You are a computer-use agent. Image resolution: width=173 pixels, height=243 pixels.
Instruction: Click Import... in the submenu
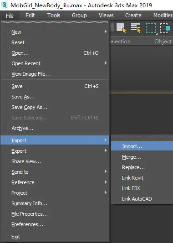[142, 146]
